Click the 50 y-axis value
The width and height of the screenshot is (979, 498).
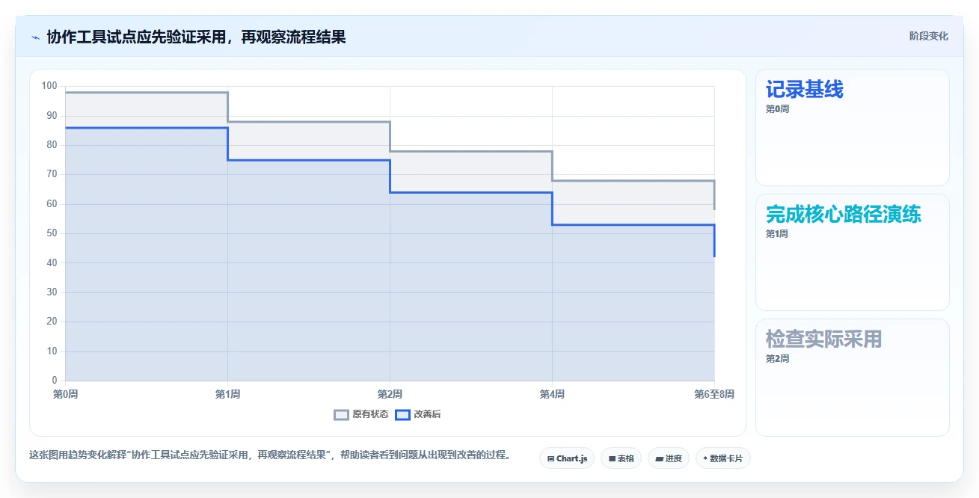(x=52, y=233)
